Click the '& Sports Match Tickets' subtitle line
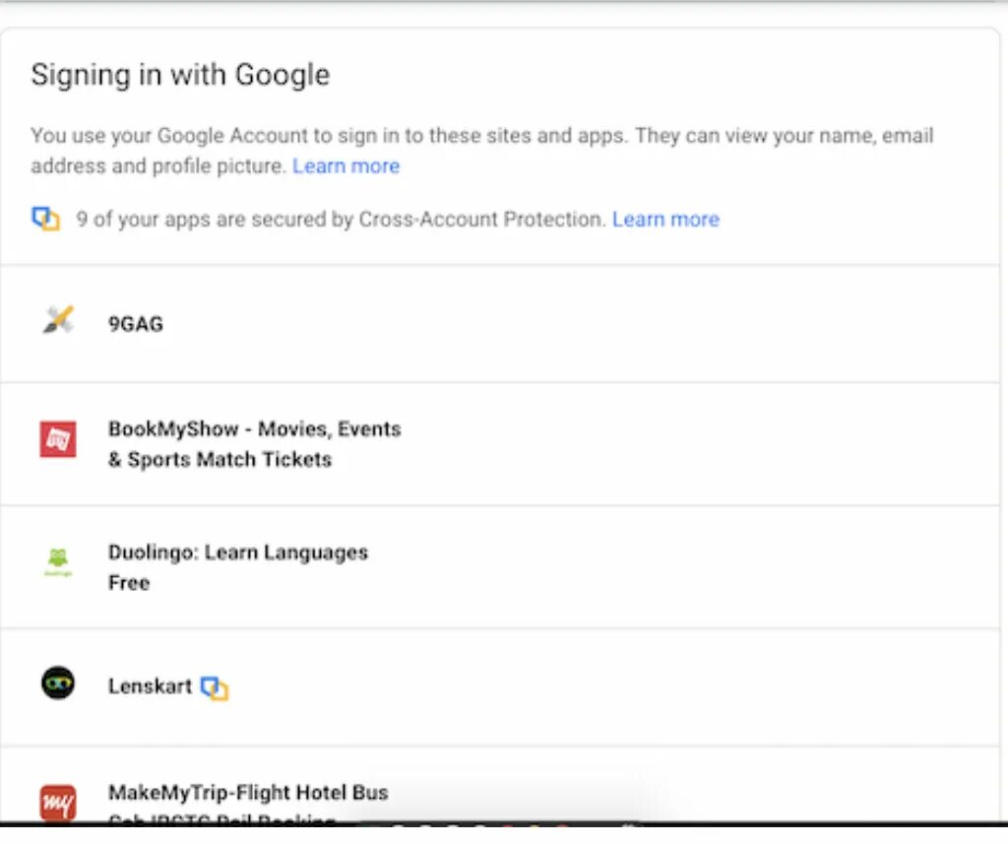This screenshot has height=844, width=1008. tap(220, 460)
